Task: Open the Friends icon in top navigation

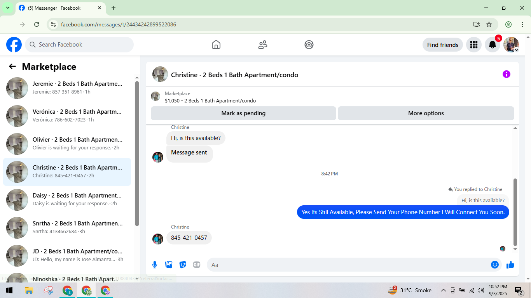Action: click(x=263, y=45)
